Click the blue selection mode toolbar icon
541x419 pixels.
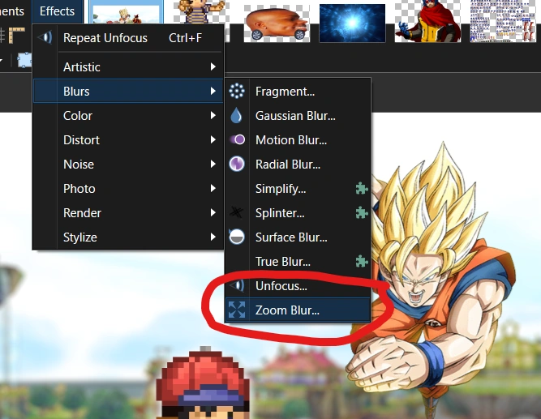click(x=24, y=60)
